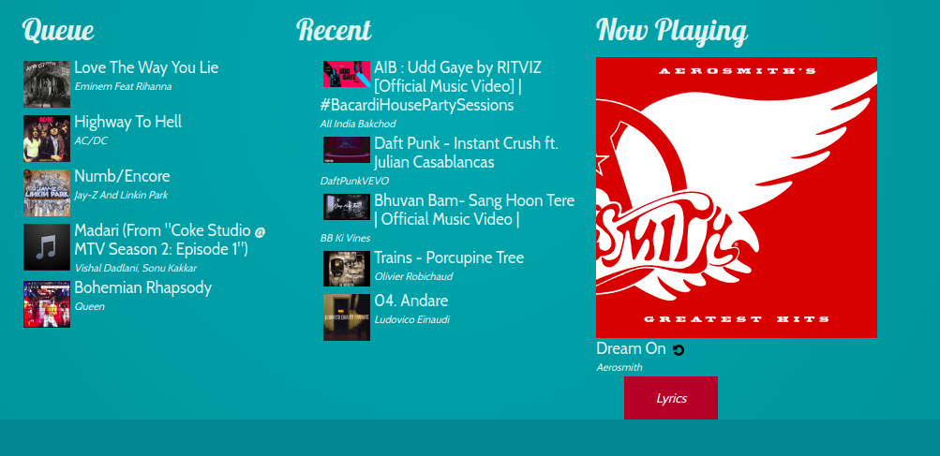Image resolution: width=940 pixels, height=456 pixels.
Task: Select the Highway To Hell song title
Action: [x=127, y=122]
